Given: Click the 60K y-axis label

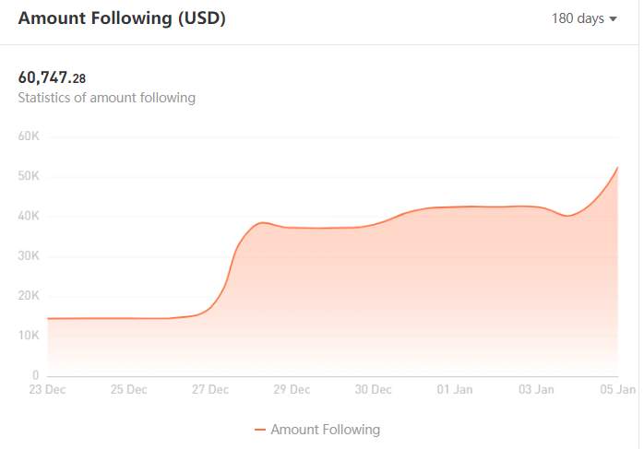Looking at the screenshot, I should 29,136.
